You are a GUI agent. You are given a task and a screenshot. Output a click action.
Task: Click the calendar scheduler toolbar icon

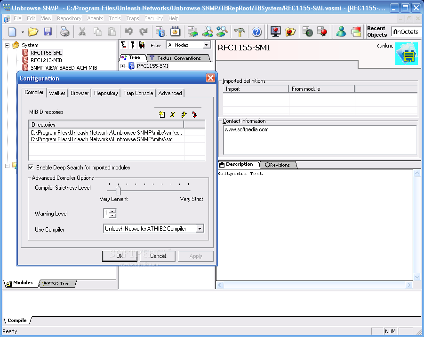175,32
